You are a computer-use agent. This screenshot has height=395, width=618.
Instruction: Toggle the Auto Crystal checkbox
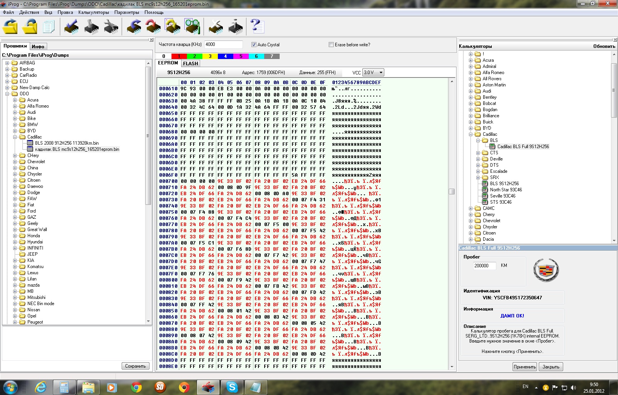254,45
